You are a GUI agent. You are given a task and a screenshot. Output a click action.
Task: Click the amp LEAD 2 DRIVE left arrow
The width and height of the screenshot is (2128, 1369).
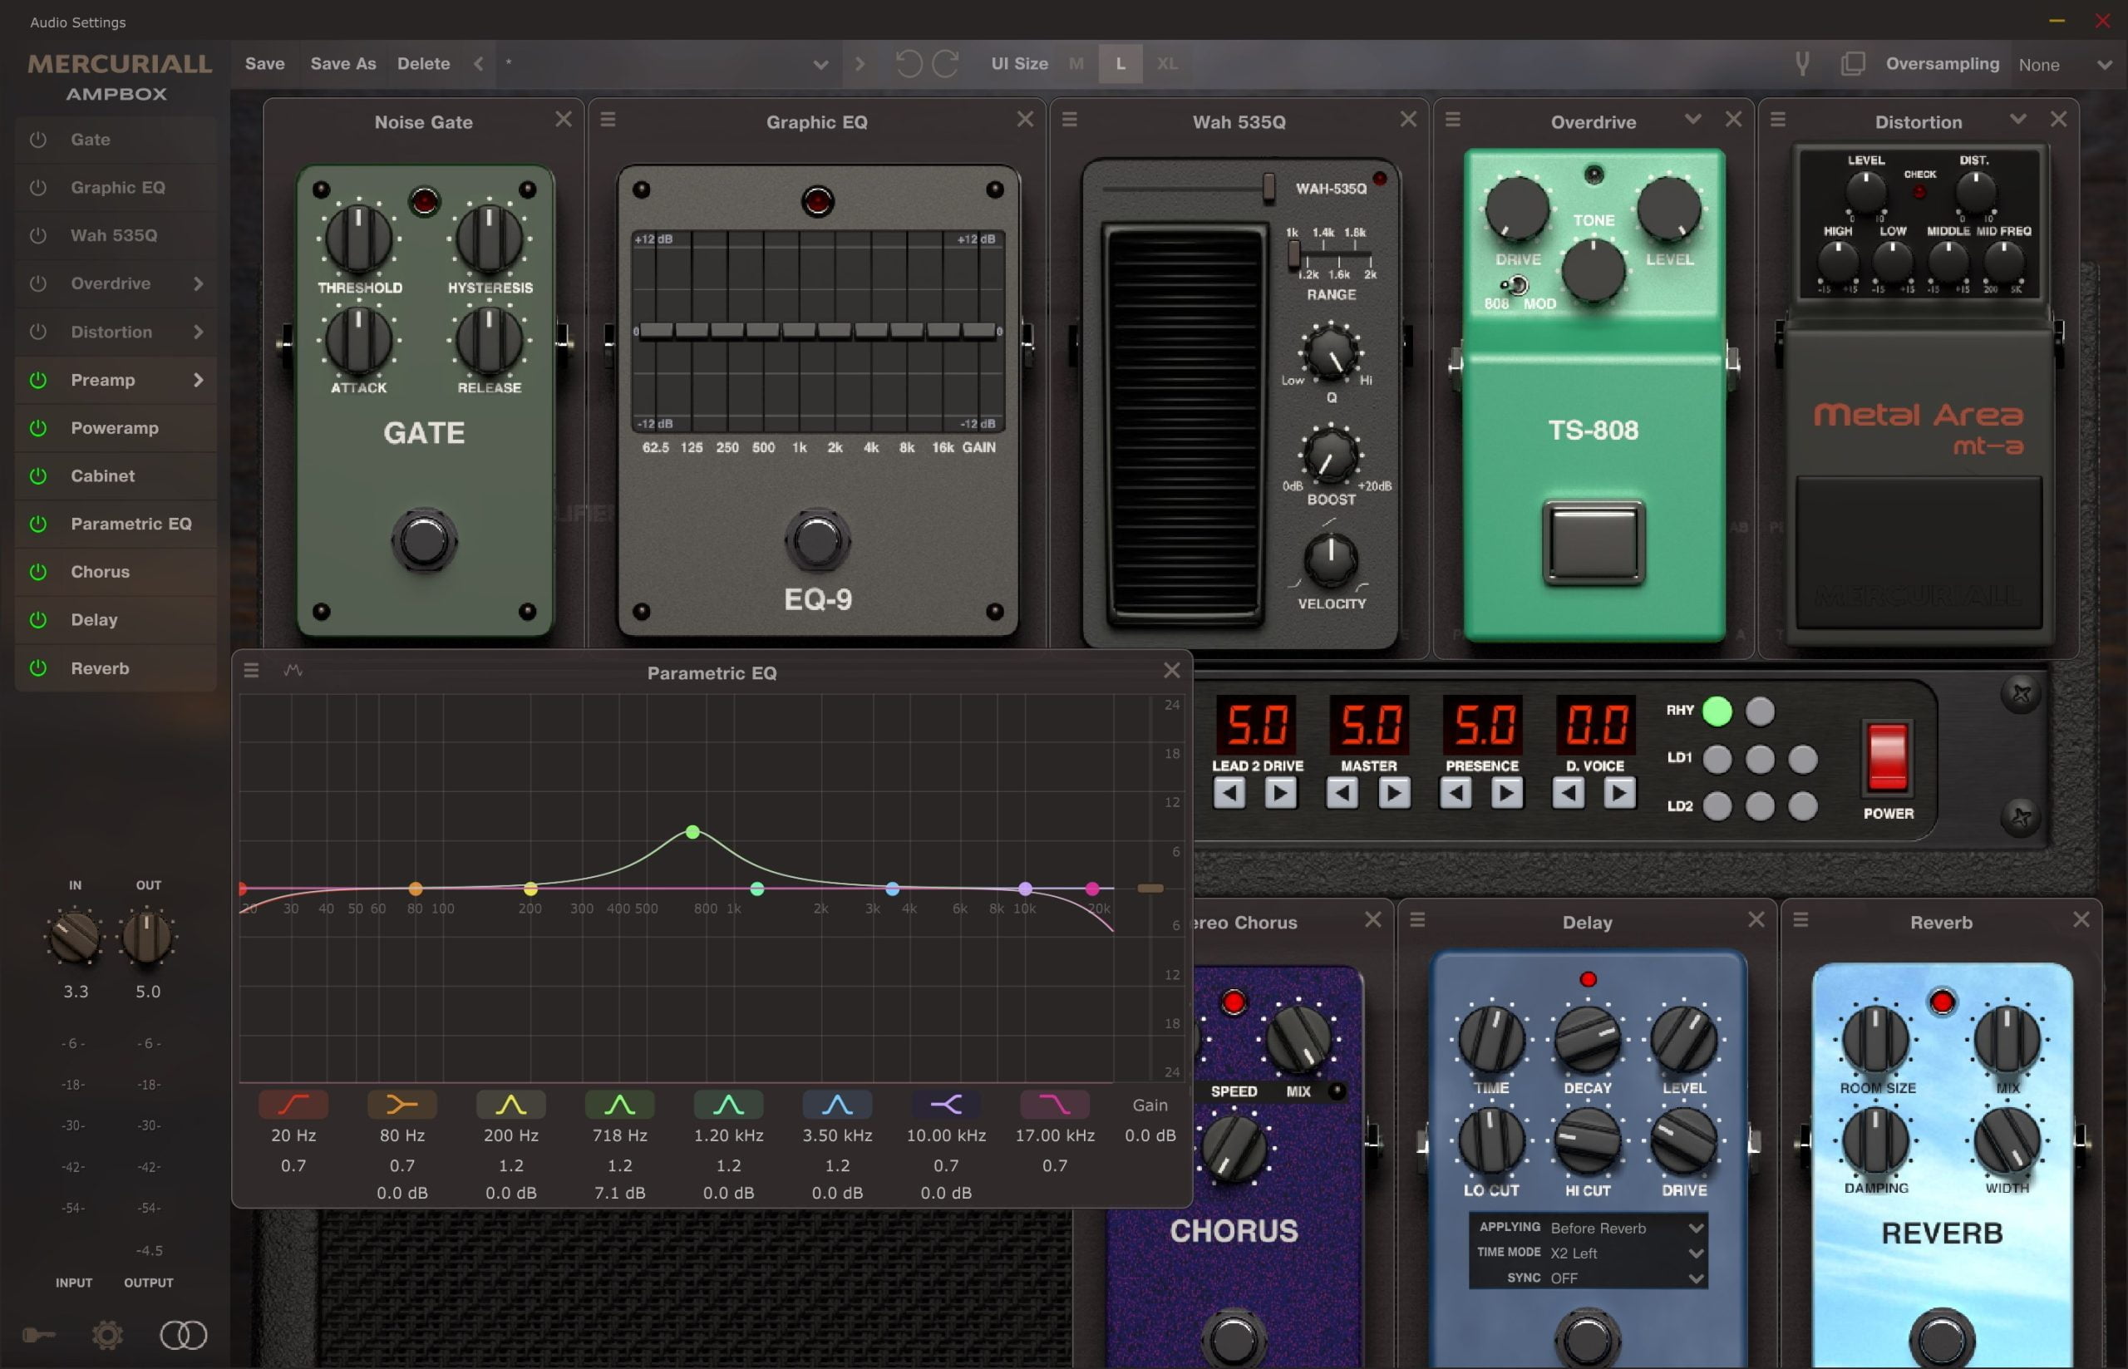(1229, 792)
